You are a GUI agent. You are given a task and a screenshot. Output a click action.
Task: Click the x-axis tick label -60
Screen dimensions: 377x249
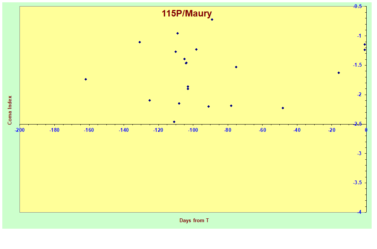click(262, 130)
